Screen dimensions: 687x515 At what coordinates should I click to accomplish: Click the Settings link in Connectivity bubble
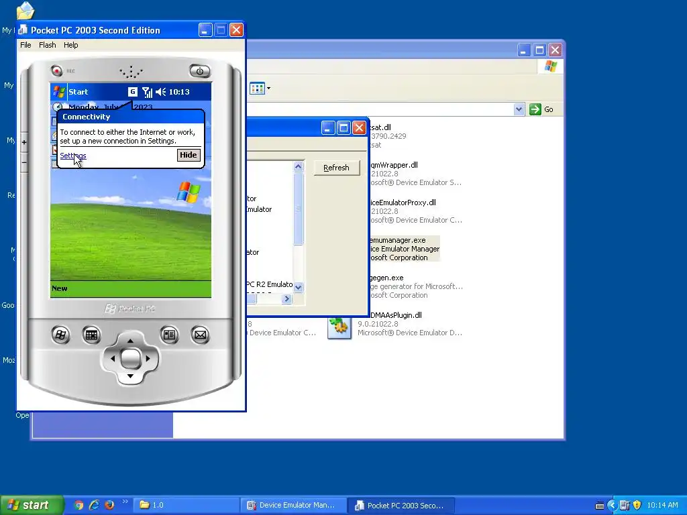click(72, 156)
